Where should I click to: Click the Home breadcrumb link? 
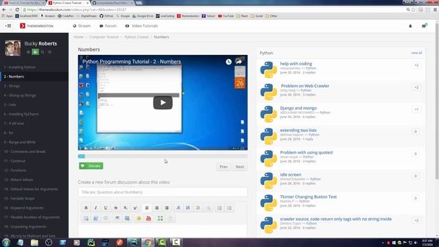[79, 37]
